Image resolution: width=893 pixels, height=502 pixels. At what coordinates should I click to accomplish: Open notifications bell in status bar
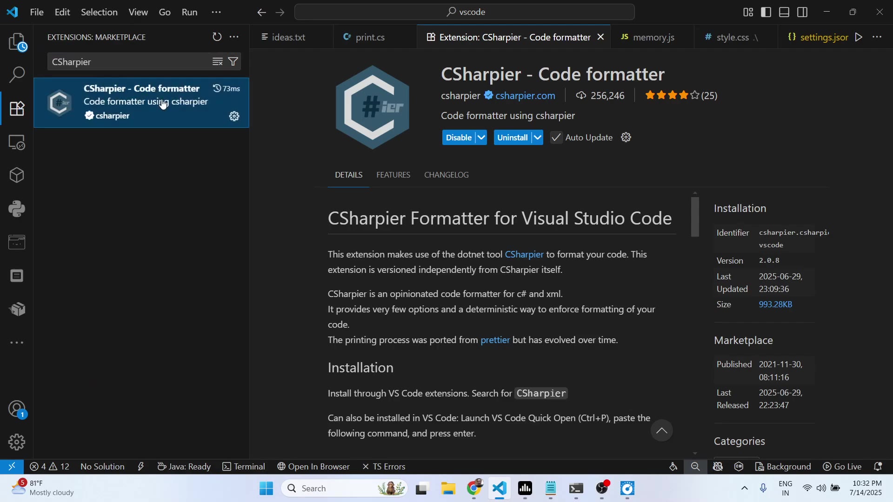pos(879,467)
